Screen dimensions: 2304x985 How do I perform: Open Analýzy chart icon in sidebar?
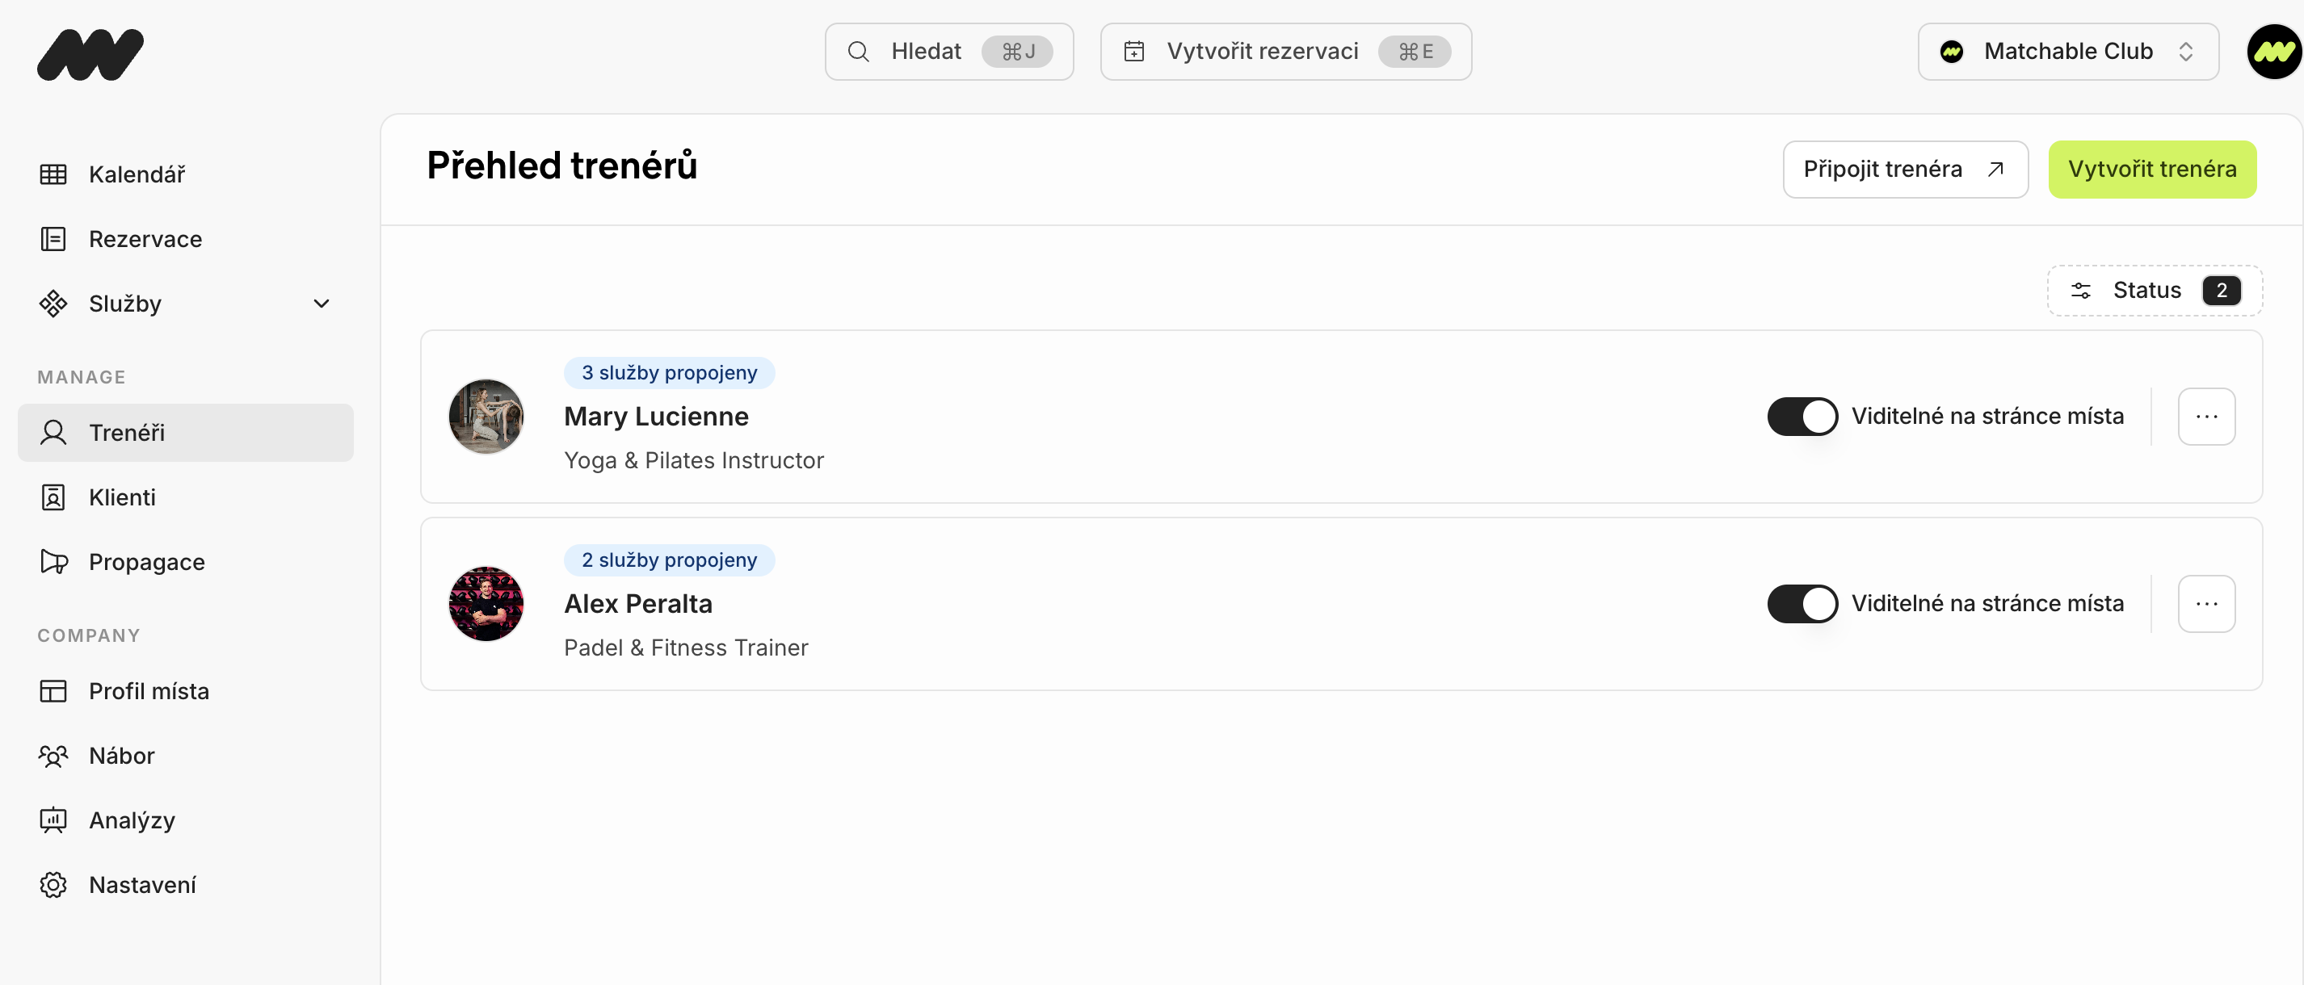click(x=53, y=819)
